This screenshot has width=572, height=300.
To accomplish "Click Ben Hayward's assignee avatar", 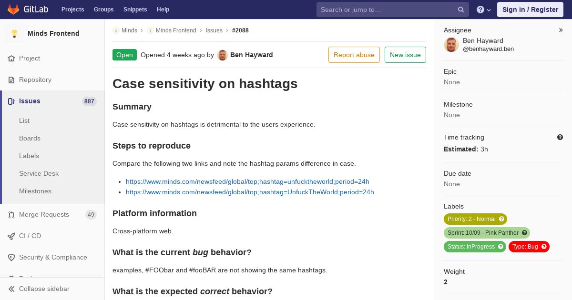I will [451, 45].
